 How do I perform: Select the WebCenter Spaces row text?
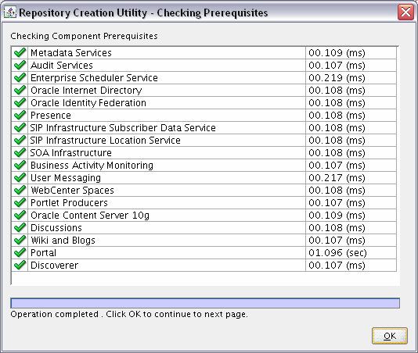(72, 191)
